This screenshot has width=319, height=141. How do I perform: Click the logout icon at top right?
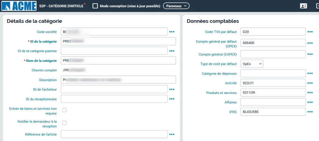(x=316, y=6)
